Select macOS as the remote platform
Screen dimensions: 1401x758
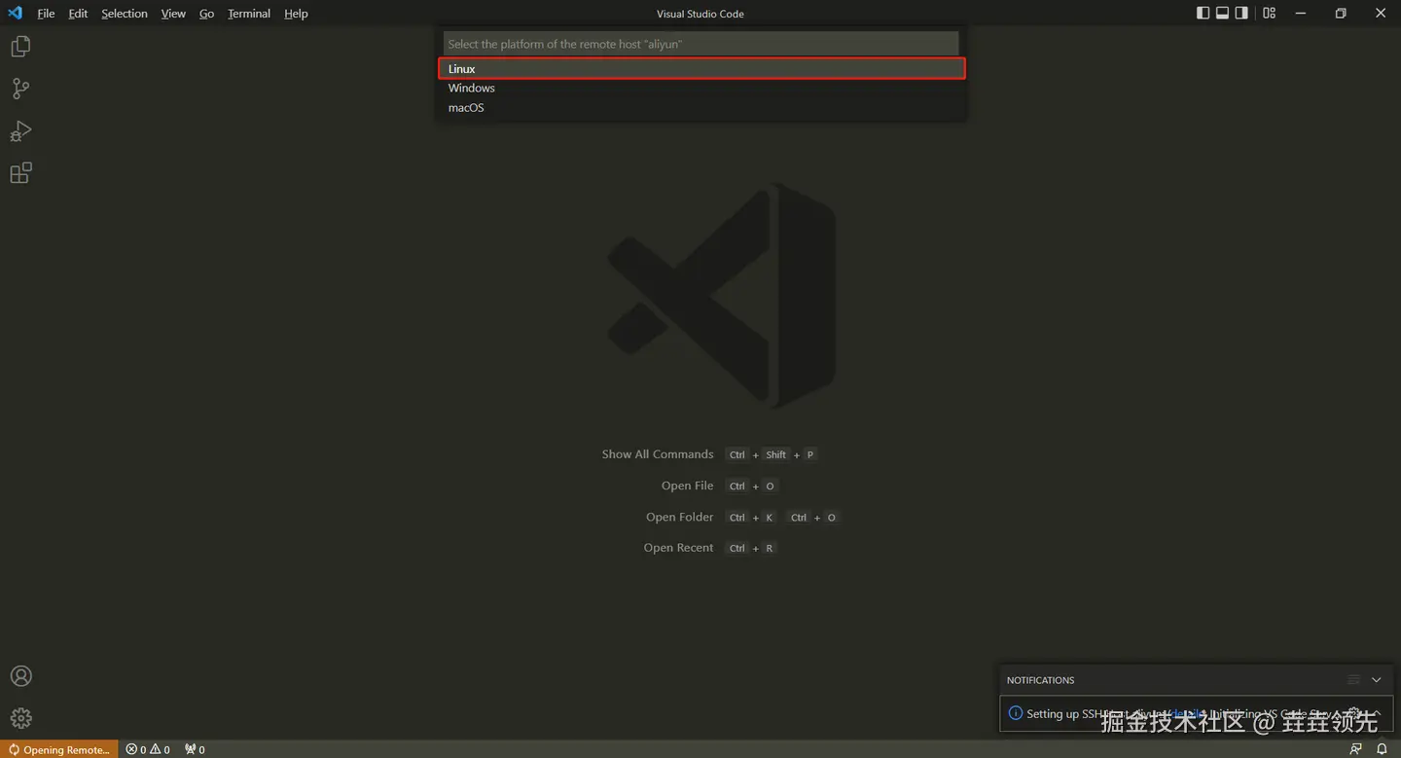[701, 108]
